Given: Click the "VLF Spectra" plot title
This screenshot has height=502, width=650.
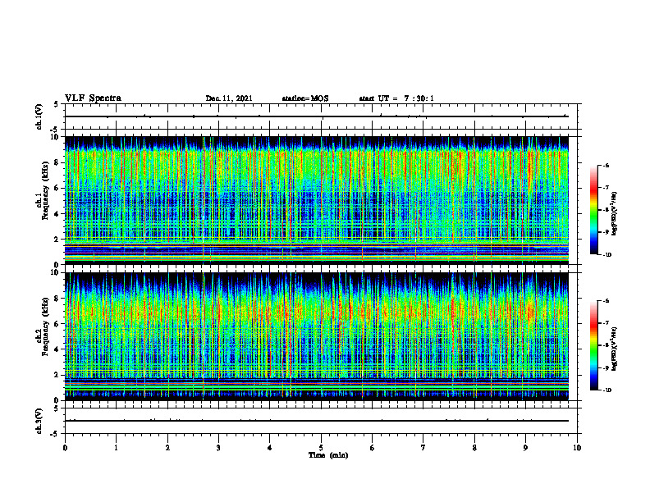Looking at the screenshot, I should 93,98.
